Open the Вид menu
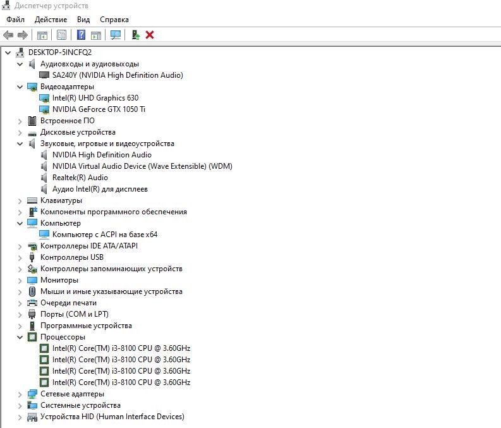Screen dimensions: 501x428 [83, 20]
